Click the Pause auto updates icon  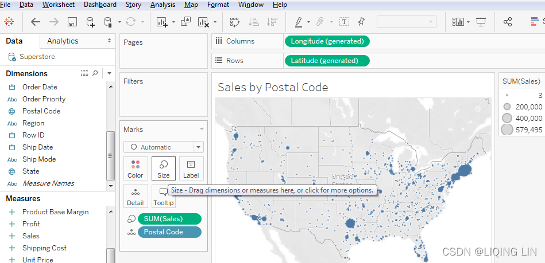(108, 22)
